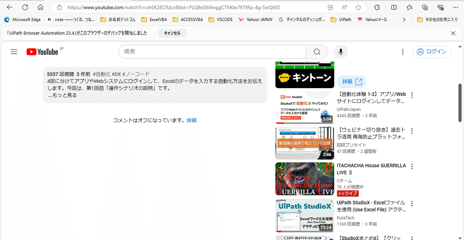Screen dimensions: 464x240
Task: Open comments 詳細 link
Action: point(191,121)
